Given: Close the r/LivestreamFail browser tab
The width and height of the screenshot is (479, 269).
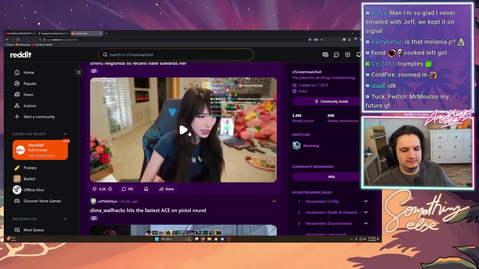Looking at the screenshot, I should pyautogui.click(x=101, y=33).
